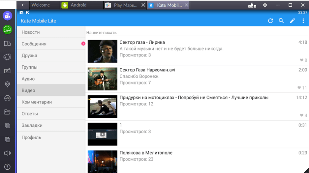Open the Сектор газа - Лирика video thumbnail
309x173 pixels.
(102, 51)
